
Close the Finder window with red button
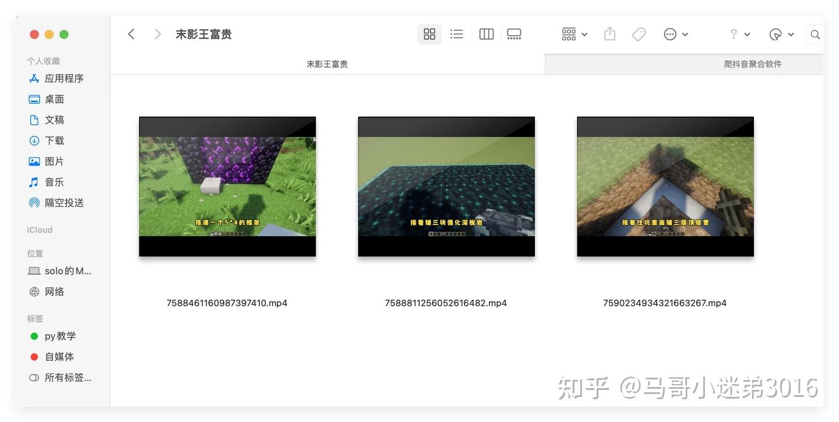click(34, 34)
